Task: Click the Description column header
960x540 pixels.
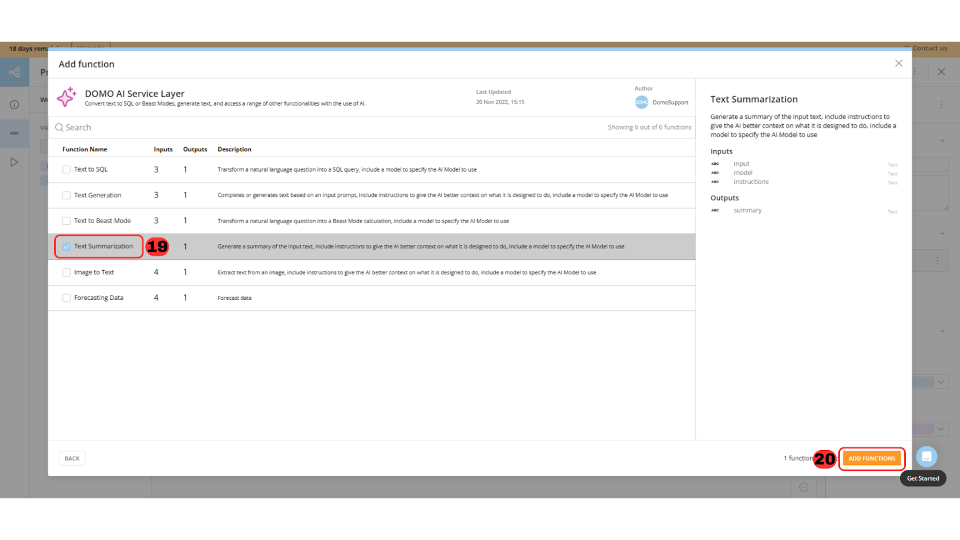Action: (235, 149)
